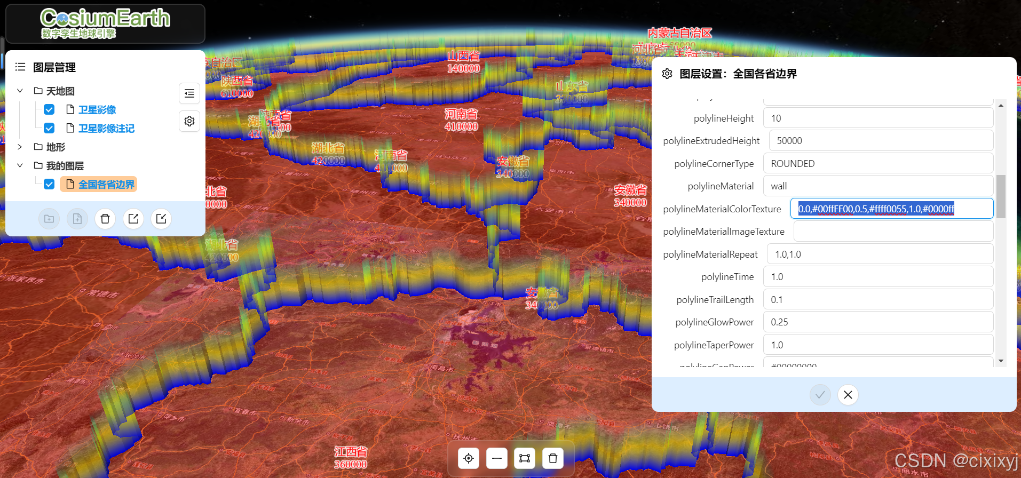The height and width of the screenshot is (478, 1021).
Task: Click the file icon beside 卫星影像
Action: click(x=70, y=109)
